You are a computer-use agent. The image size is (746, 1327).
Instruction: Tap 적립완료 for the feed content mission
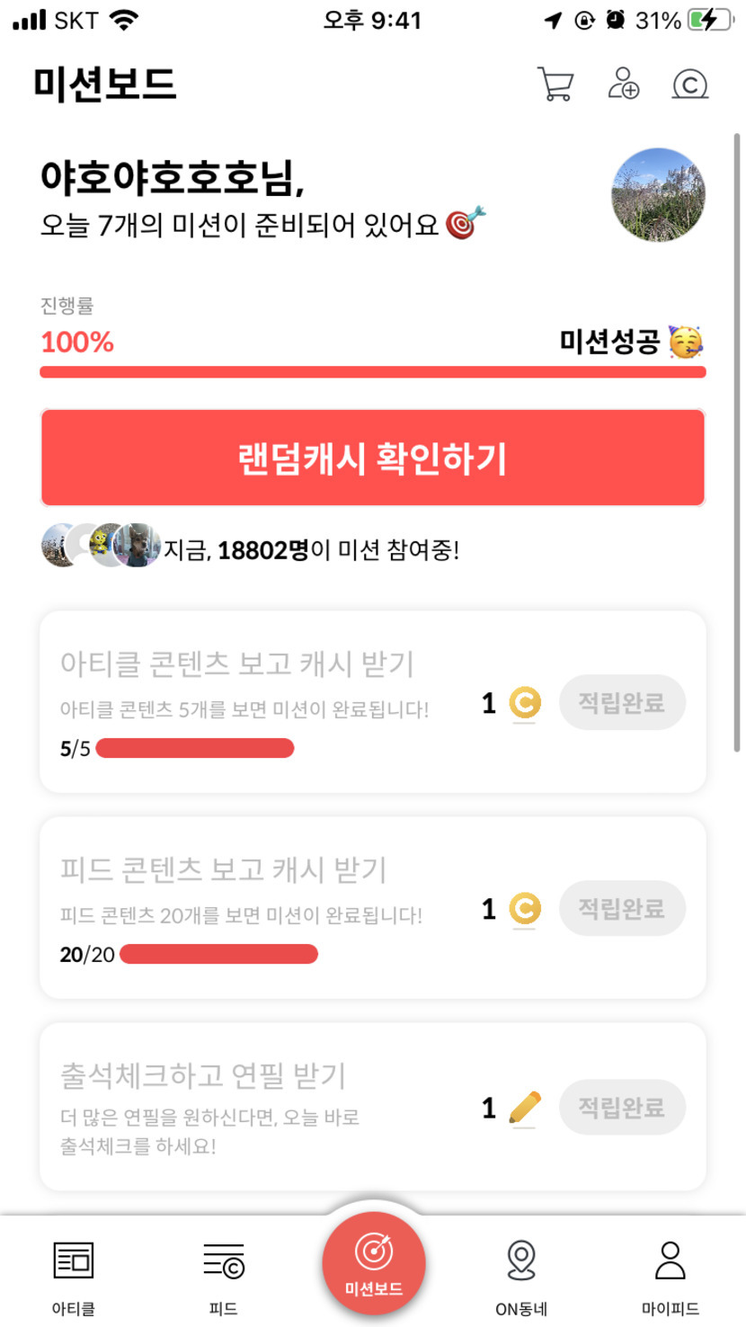622,908
